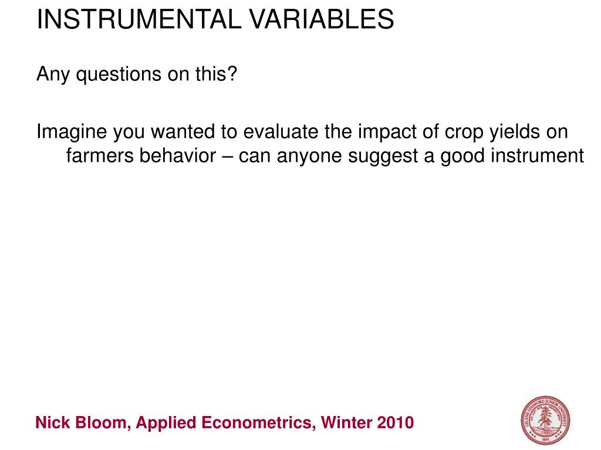The image size is (601, 450).
Task: Click the question mark after 'this'
Action: [x=232, y=73]
